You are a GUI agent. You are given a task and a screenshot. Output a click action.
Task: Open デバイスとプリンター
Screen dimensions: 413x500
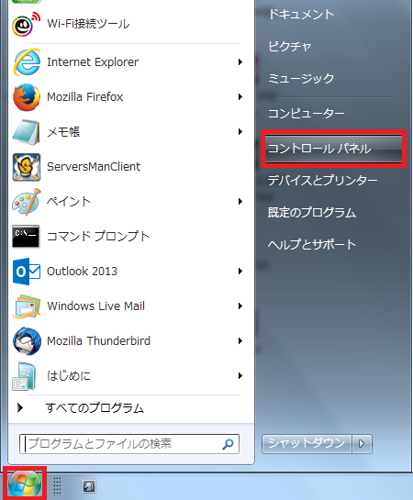[x=323, y=181]
